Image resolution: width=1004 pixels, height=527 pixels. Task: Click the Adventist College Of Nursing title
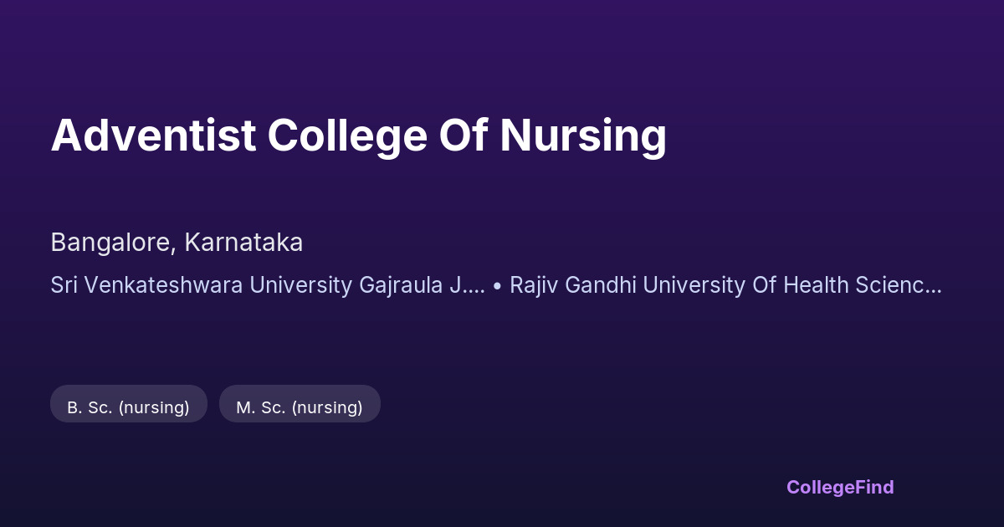358,136
